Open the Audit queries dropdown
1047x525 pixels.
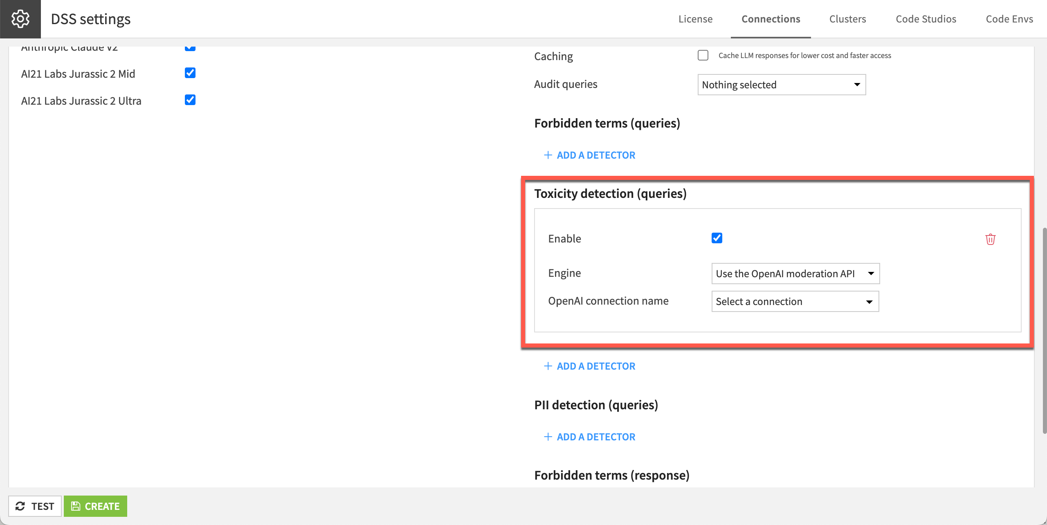click(x=781, y=85)
